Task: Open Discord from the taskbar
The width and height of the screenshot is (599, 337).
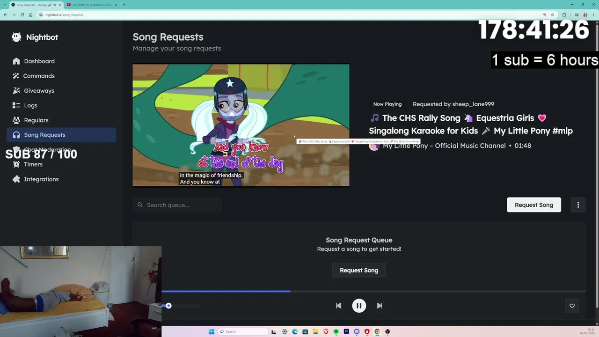Action: [x=357, y=331]
